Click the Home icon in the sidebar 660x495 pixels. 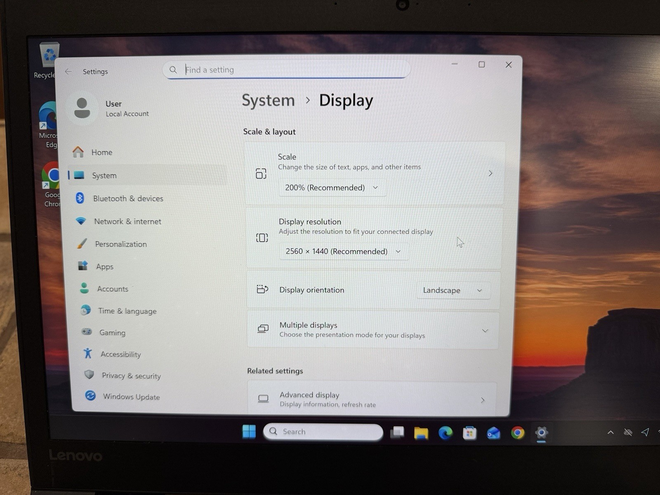pyautogui.click(x=78, y=152)
